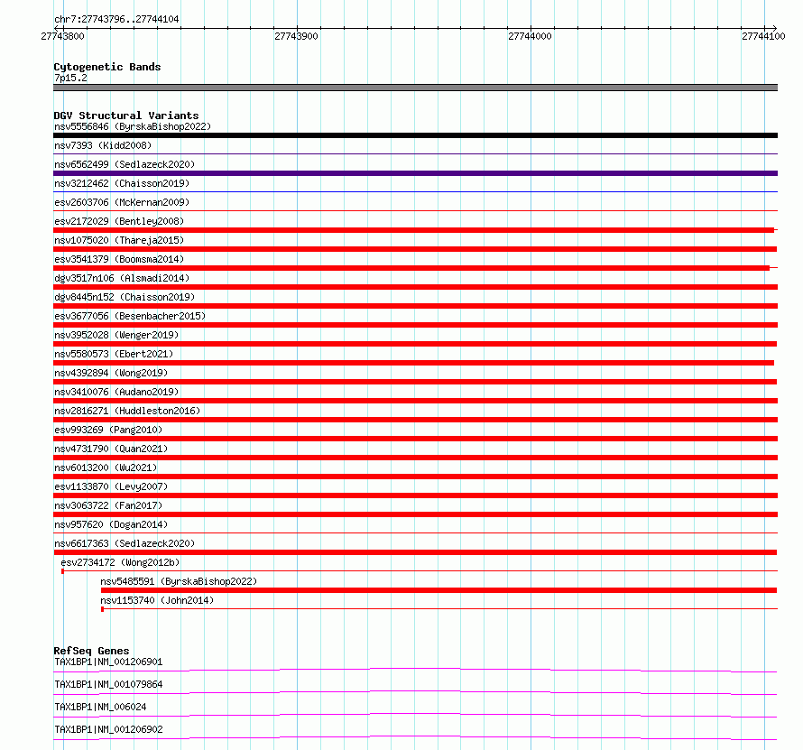Select the 7p15.2 band label
Viewport: 803px width, 750px height.
[70, 78]
